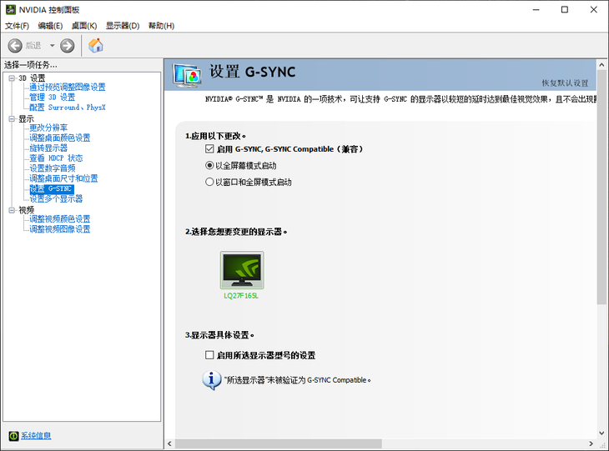Enable settings for selected display model checkbox
This screenshot has width=609, height=451.
210,355
